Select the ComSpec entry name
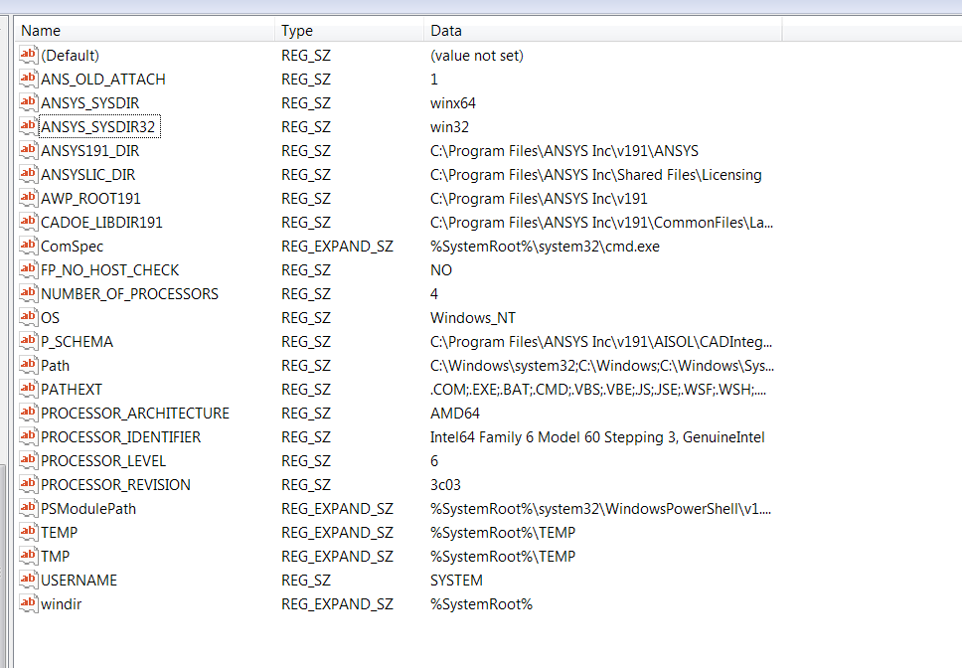962x668 pixels. coord(72,247)
